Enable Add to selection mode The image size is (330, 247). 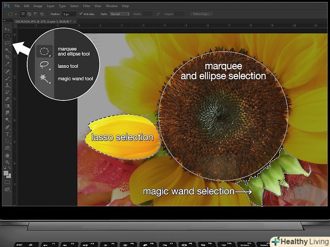29,14
